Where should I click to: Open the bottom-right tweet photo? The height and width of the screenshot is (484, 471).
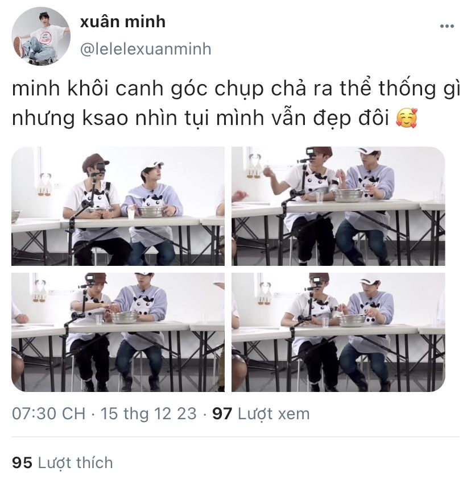pos(338,332)
